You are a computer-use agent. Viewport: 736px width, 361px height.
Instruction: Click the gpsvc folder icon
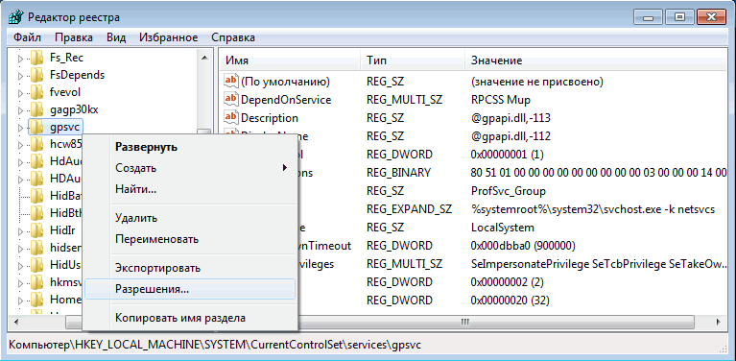click(37, 127)
